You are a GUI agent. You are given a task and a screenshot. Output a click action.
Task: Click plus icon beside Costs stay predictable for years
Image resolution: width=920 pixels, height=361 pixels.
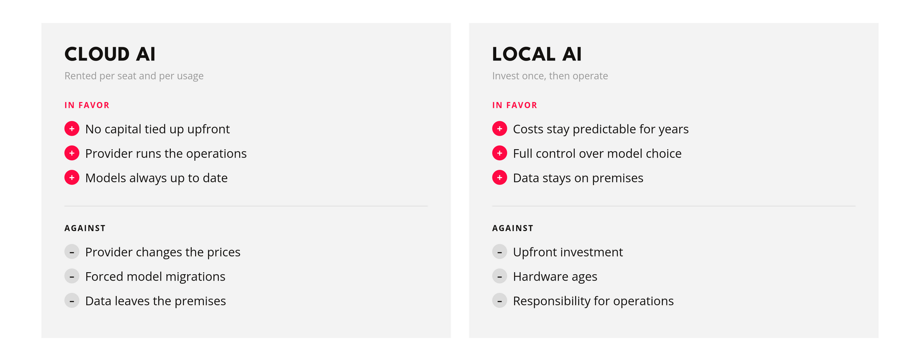click(x=499, y=129)
